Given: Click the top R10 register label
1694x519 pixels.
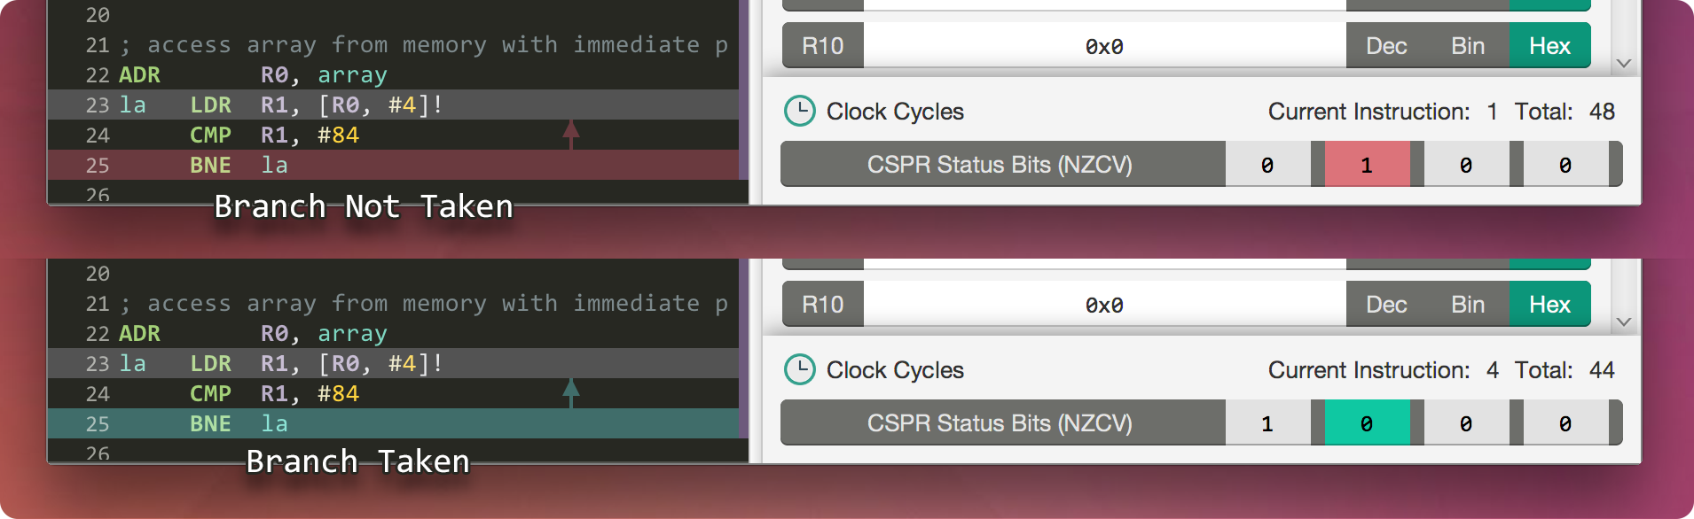Looking at the screenshot, I should pyautogui.click(x=822, y=46).
